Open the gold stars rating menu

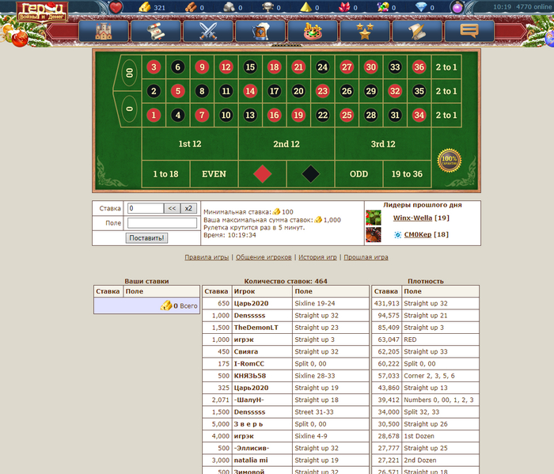click(365, 32)
